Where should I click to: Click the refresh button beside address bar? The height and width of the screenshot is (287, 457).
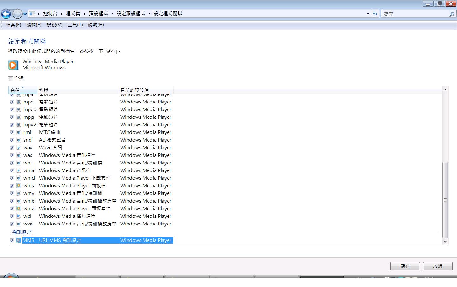click(x=375, y=14)
